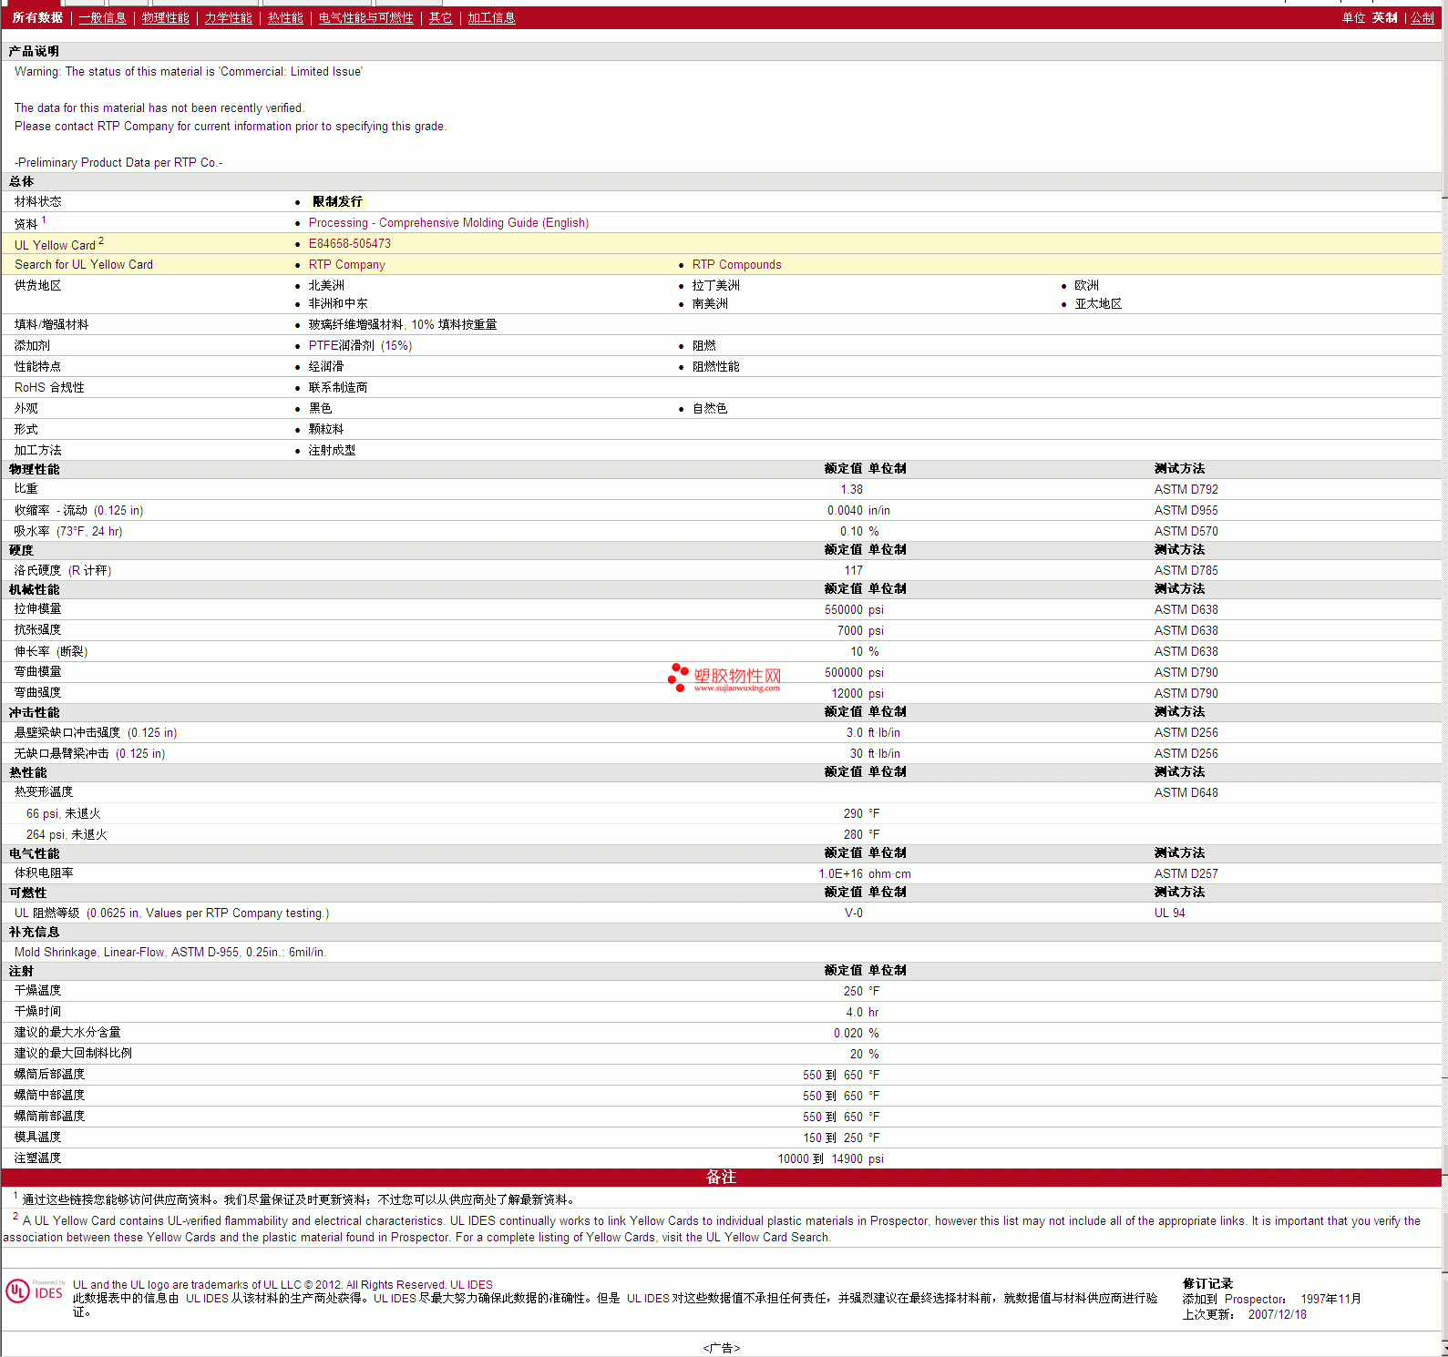Click the 干燥时间 row label
Viewport: 1448px width, 1357px height.
pyautogui.click(x=37, y=1012)
